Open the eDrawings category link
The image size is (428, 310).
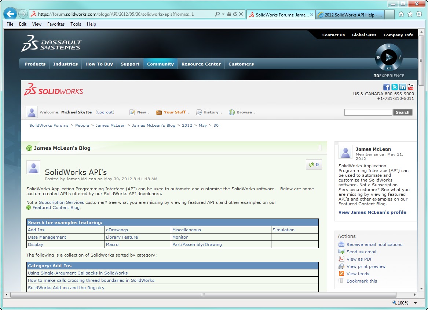[x=117, y=230]
